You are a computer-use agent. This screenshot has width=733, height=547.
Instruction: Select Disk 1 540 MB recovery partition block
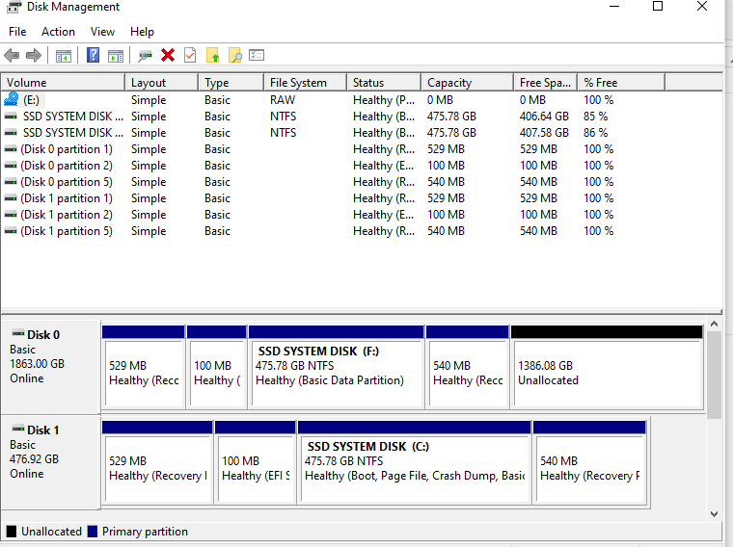[589, 463]
